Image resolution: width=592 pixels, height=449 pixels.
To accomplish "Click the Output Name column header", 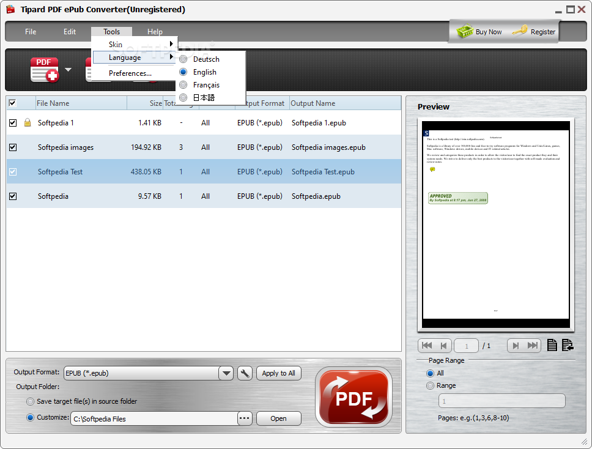I will pos(345,103).
